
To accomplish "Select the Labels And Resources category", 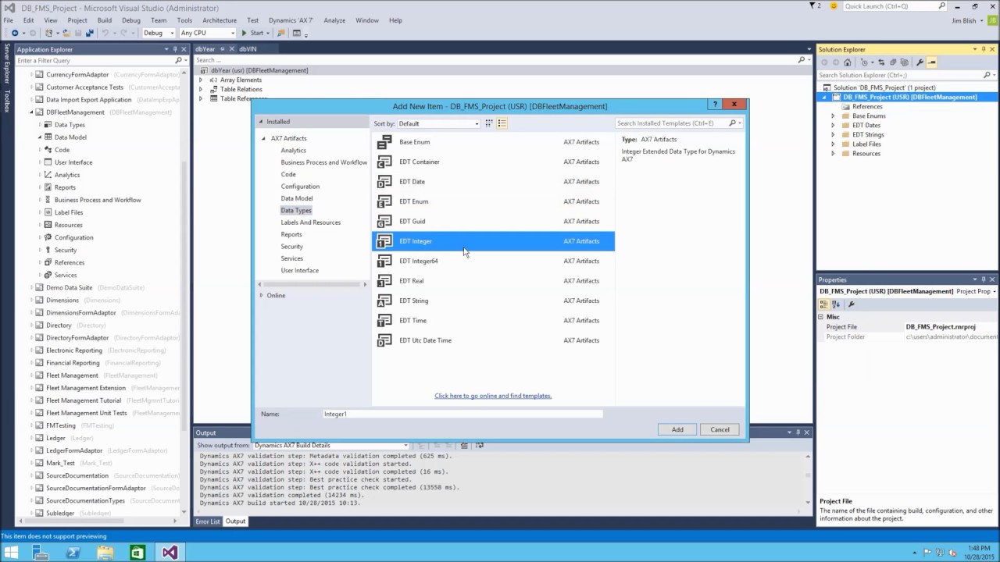I will click(x=311, y=222).
